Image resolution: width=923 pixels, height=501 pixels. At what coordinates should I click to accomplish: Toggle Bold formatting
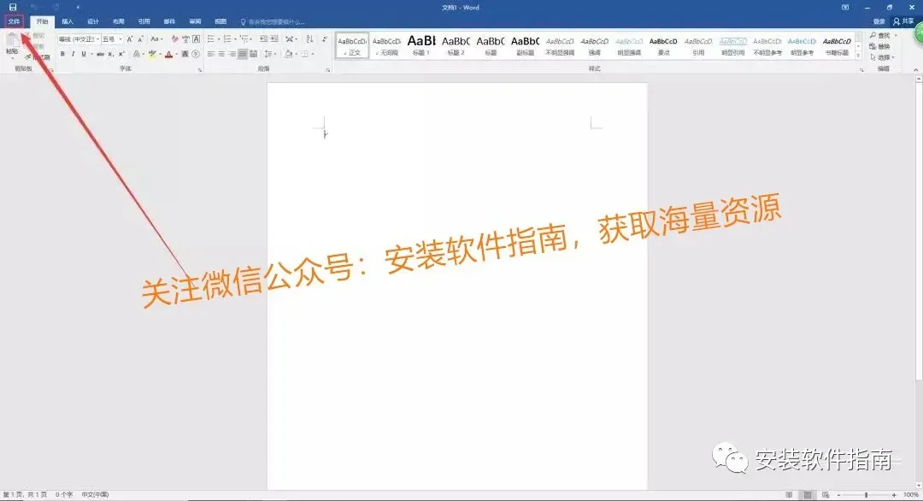pos(62,54)
